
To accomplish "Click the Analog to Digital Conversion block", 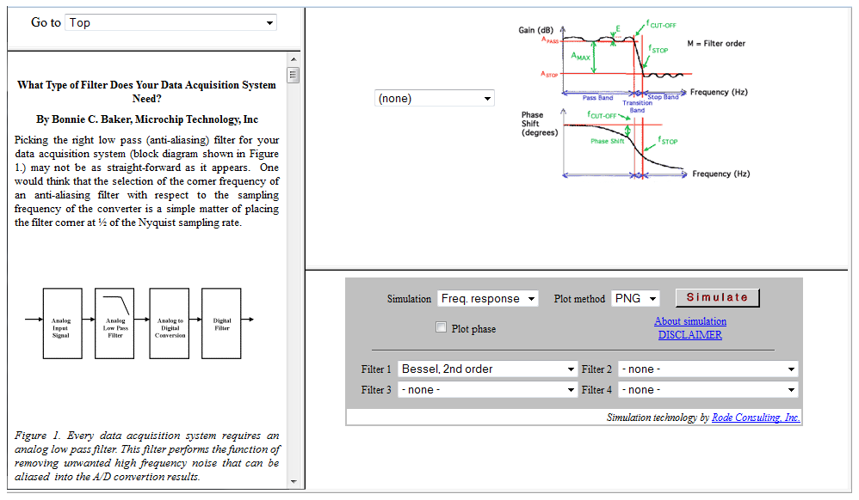I will click(169, 323).
